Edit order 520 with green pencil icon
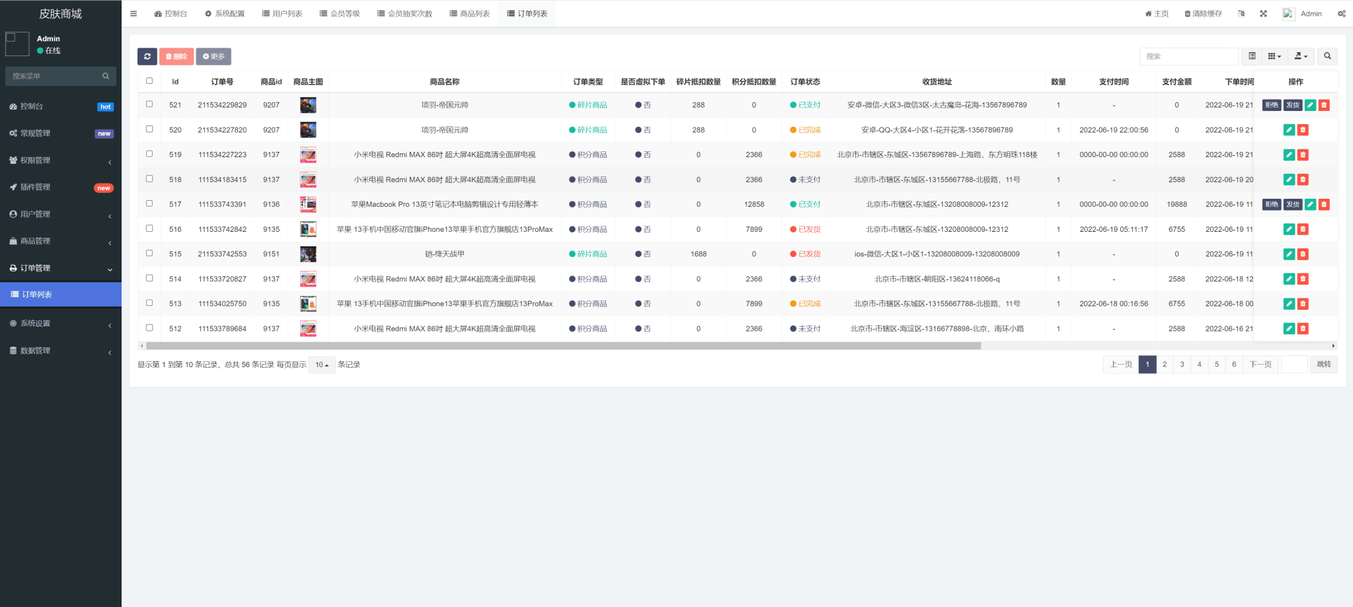Image resolution: width=1353 pixels, height=607 pixels. pyautogui.click(x=1289, y=130)
